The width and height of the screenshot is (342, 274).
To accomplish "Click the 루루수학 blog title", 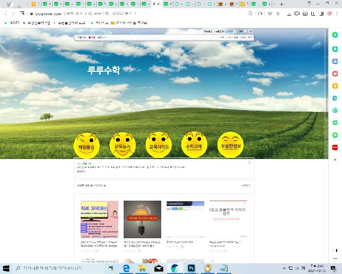I will [103, 69].
